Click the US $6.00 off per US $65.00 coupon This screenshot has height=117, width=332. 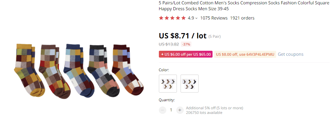coord(186,54)
